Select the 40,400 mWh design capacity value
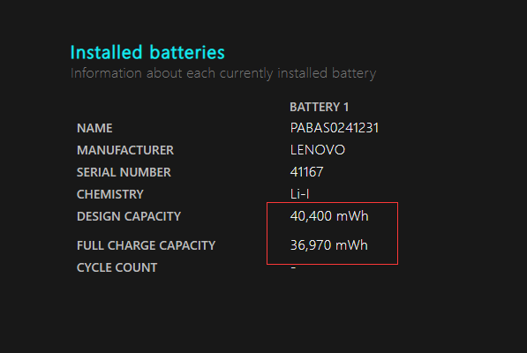 (329, 216)
